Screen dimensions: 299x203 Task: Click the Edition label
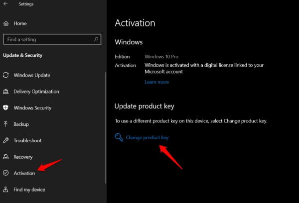coord(122,57)
